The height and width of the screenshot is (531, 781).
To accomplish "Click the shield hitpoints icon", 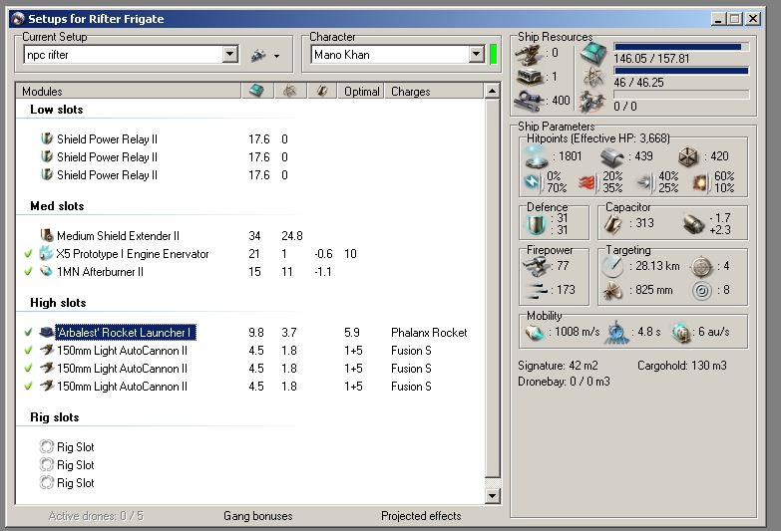I will click(537, 156).
